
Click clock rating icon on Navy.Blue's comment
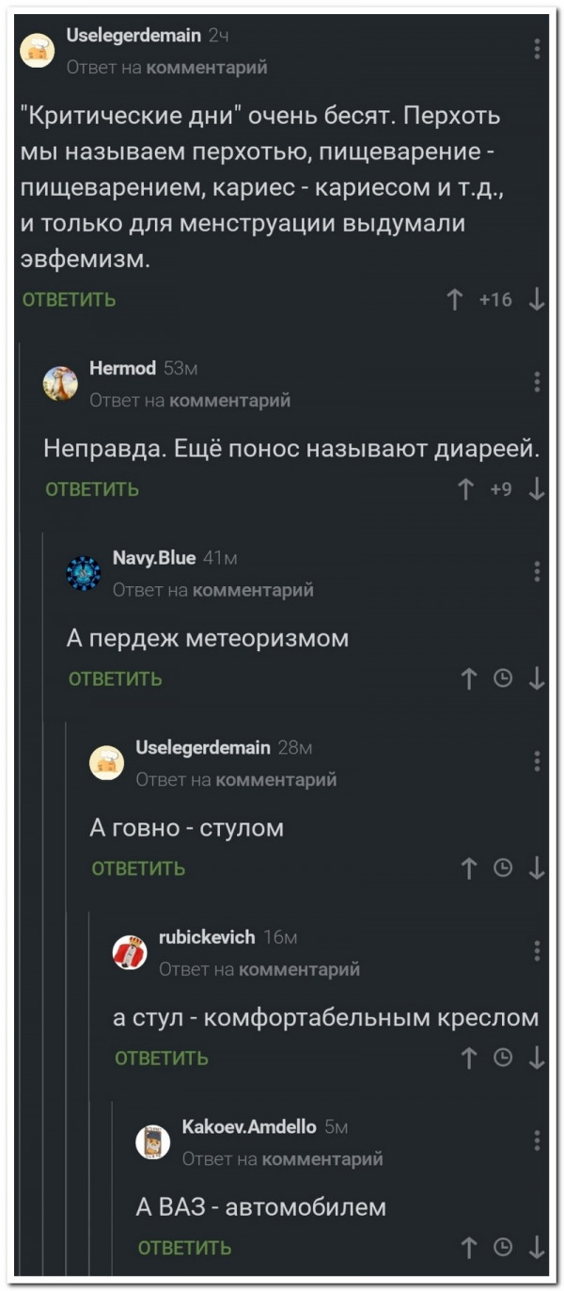click(x=503, y=679)
